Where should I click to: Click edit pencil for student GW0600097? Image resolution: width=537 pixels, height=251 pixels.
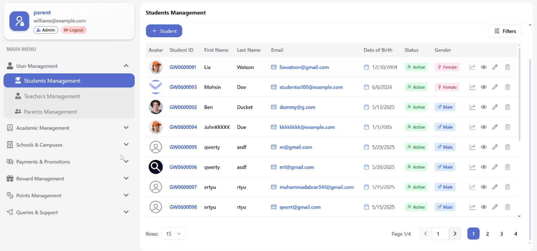click(x=495, y=187)
